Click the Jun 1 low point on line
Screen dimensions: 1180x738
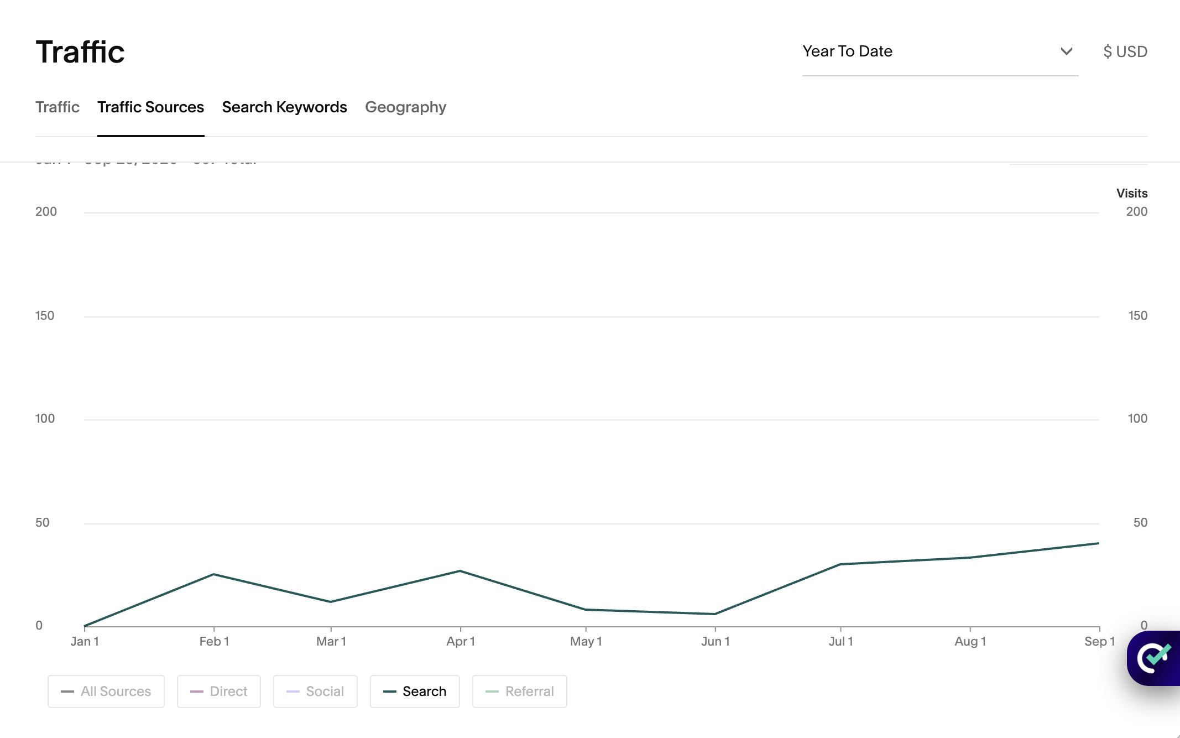(715, 614)
